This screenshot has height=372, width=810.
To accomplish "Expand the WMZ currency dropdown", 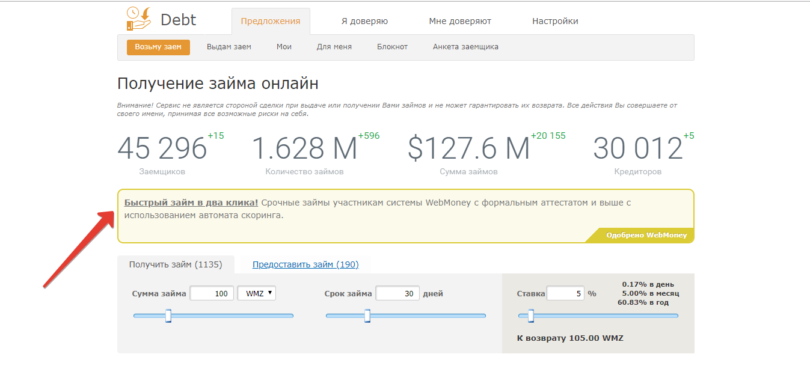I will (x=257, y=293).
